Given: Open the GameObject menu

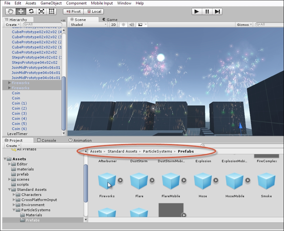Looking at the screenshot, I should tap(51, 3).
